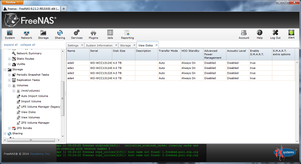
Task: Click the VLANs tree icon
Action: click(14, 64)
